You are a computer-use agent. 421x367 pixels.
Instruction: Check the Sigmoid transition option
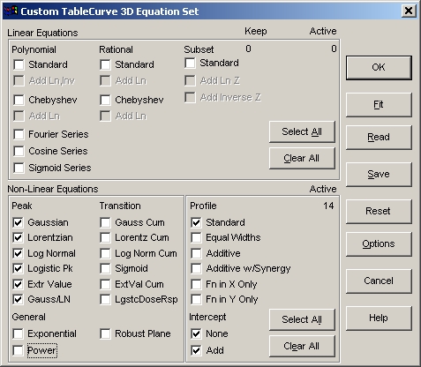tap(105, 268)
